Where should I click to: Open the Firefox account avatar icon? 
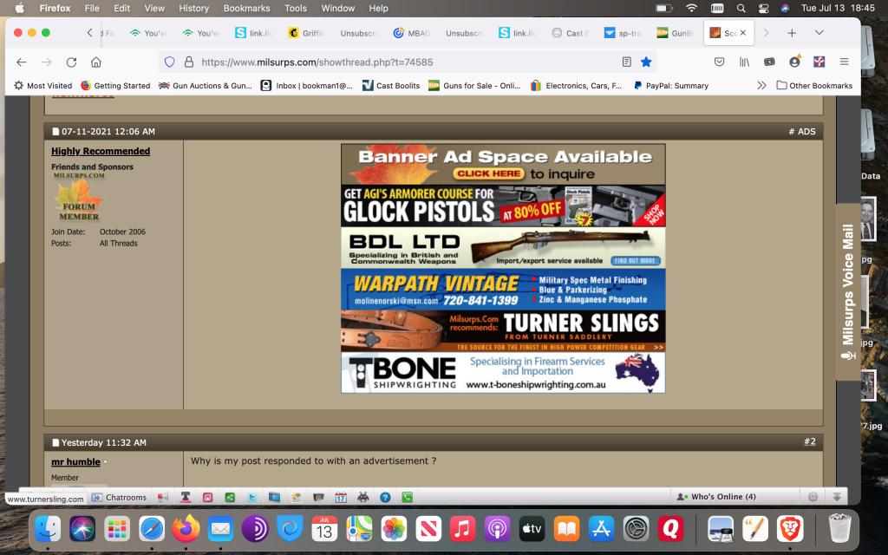pos(794,62)
